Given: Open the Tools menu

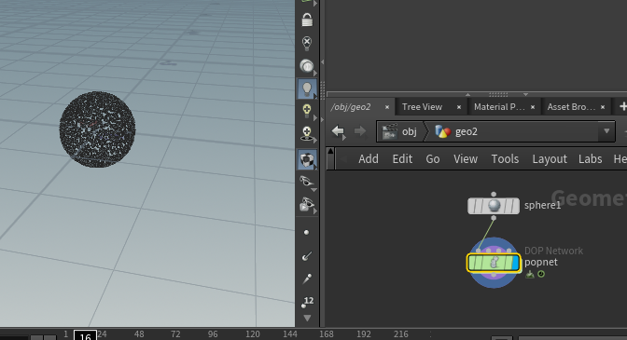Looking at the screenshot, I should click(x=505, y=159).
